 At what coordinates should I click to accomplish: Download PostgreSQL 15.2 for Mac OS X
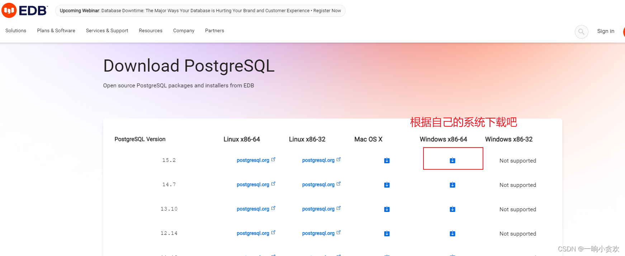(387, 160)
